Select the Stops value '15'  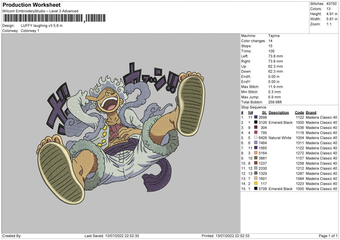click(270, 46)
